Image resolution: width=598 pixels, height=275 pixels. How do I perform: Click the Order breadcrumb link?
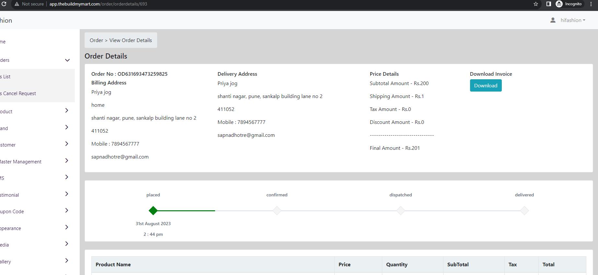click(x=96, y=40)
